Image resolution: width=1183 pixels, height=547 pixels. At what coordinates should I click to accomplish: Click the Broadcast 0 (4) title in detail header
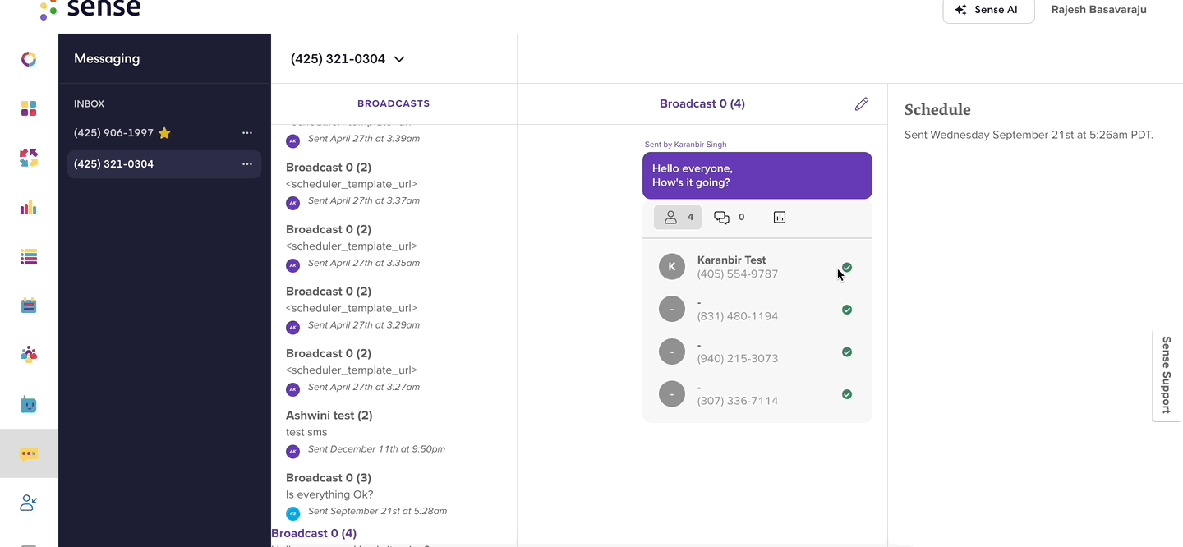pyautogui.click(x=702, y=103)
